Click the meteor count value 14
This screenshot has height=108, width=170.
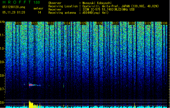coord(39,12)
